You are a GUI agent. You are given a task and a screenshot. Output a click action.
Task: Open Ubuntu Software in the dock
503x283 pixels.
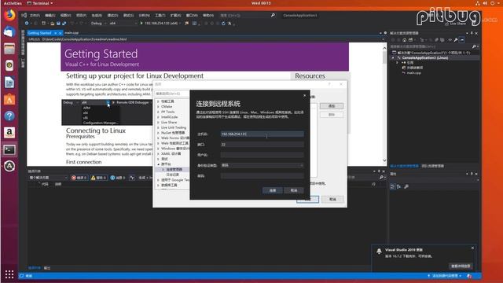pos(9,99)
